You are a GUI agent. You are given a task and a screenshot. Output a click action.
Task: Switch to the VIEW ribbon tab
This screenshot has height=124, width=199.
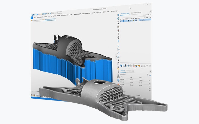click(108, 12)
